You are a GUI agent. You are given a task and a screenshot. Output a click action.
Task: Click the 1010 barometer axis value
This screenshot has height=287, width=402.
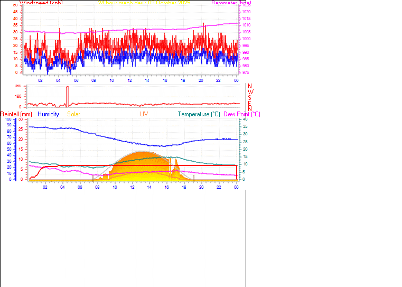(246, 25)
